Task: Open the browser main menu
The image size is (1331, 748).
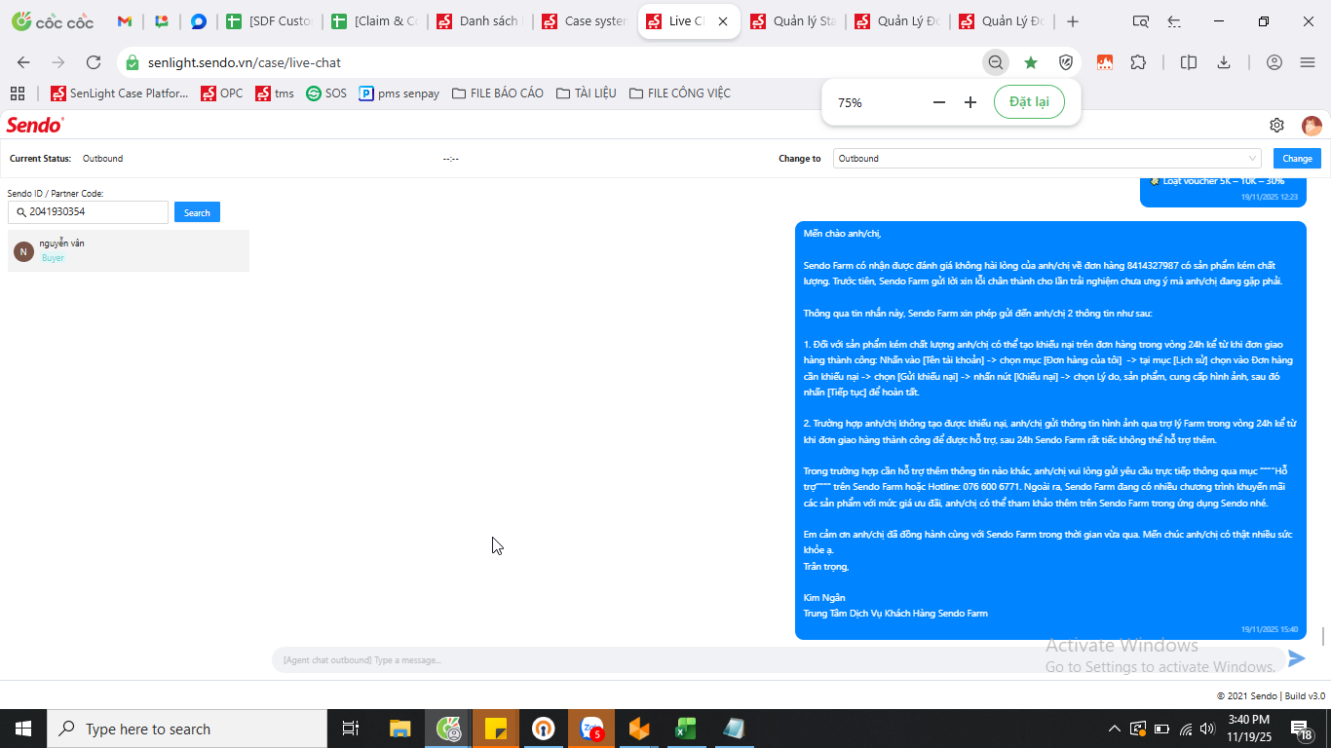Action: (x=1308, y=62)
